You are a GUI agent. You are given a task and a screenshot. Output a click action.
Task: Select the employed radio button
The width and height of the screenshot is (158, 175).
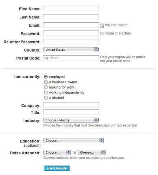click(46, 77)
